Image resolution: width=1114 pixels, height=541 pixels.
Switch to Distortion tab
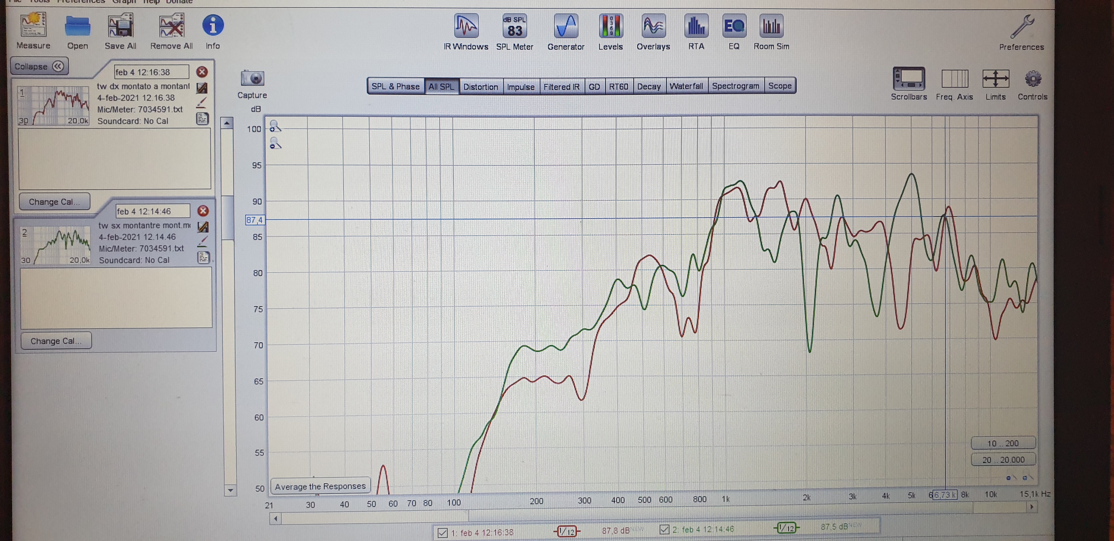[481, 87]
